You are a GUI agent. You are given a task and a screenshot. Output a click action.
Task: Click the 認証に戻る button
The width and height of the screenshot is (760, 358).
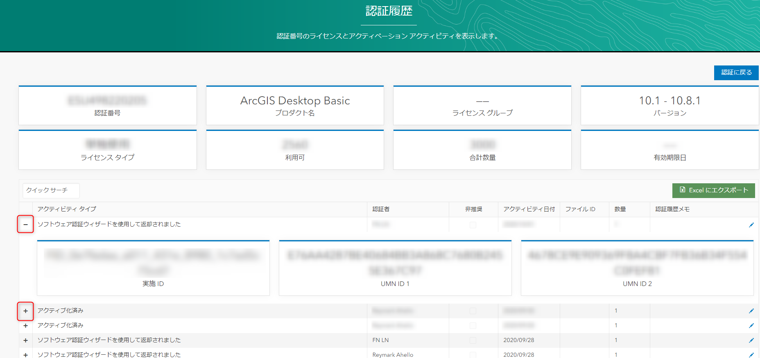[x=736, y=72]
